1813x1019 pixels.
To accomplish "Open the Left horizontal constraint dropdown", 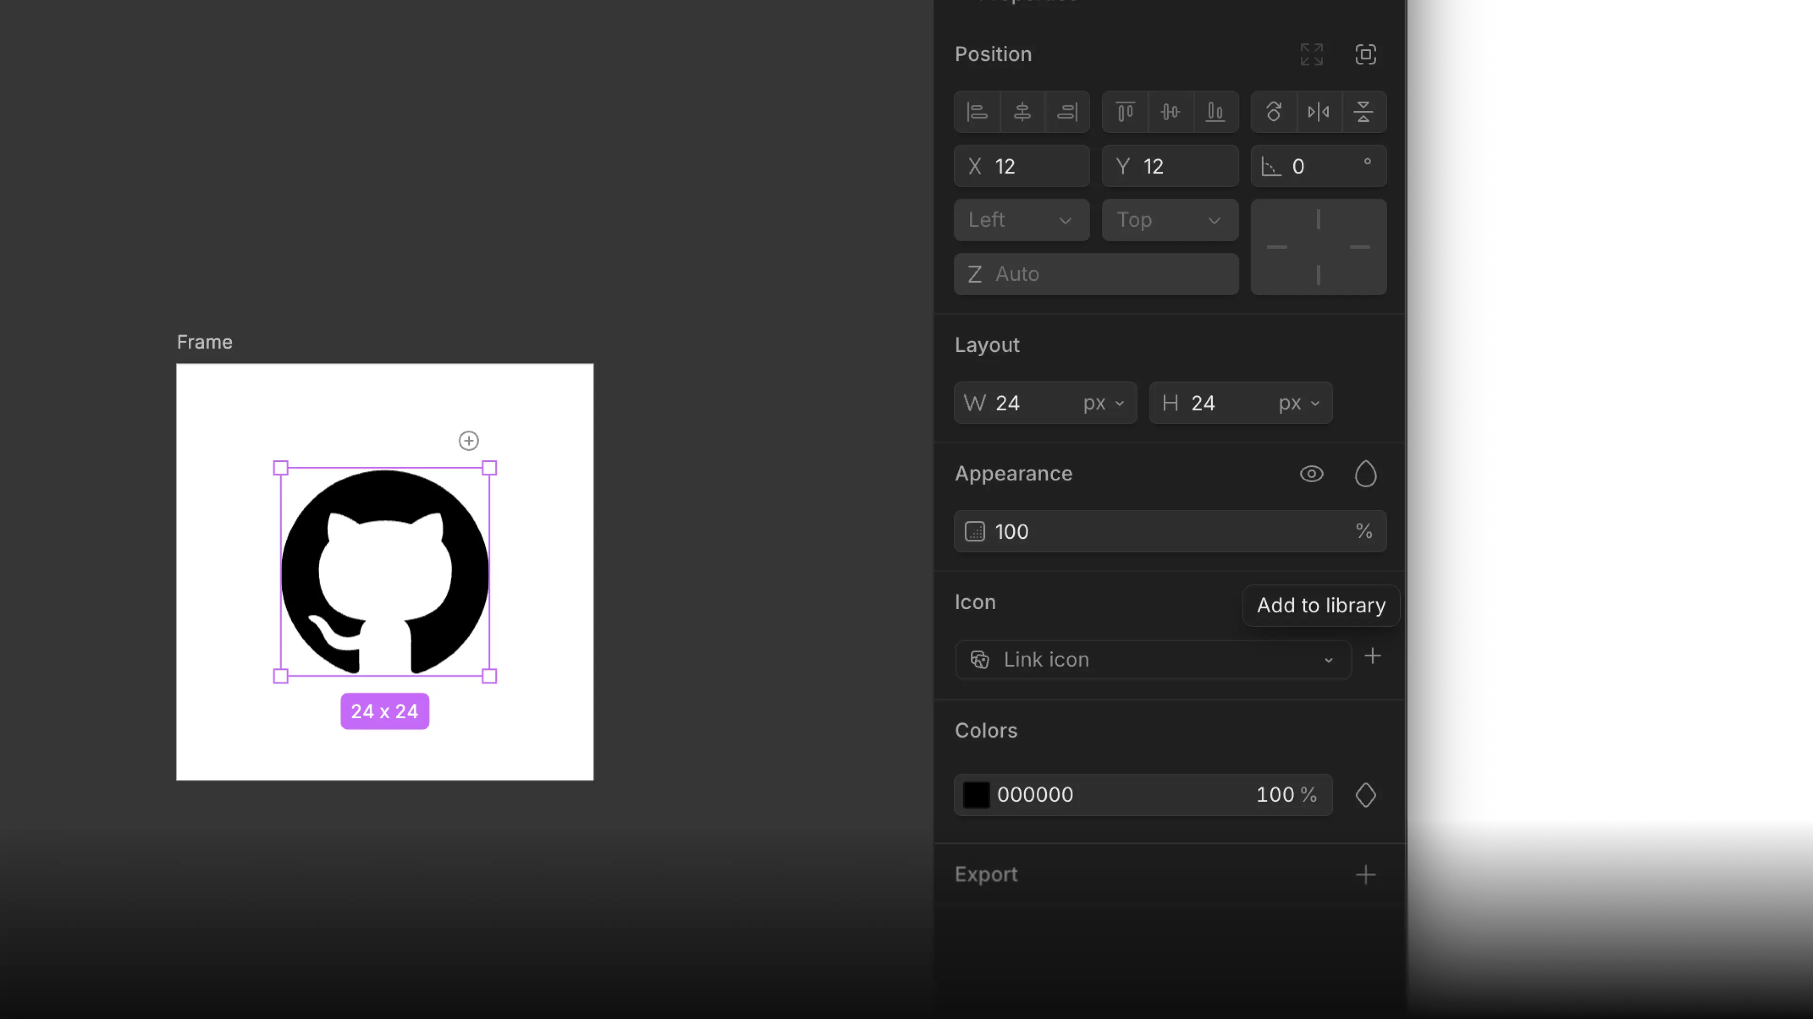I will [1022, 220].
